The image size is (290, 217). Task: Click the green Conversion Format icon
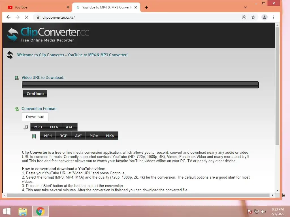pyautogui.click(x=17, y=109)
